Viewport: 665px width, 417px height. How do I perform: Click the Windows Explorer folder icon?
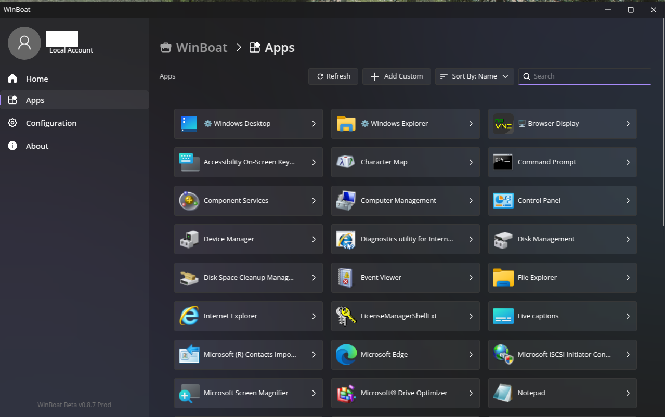point(346,124)
